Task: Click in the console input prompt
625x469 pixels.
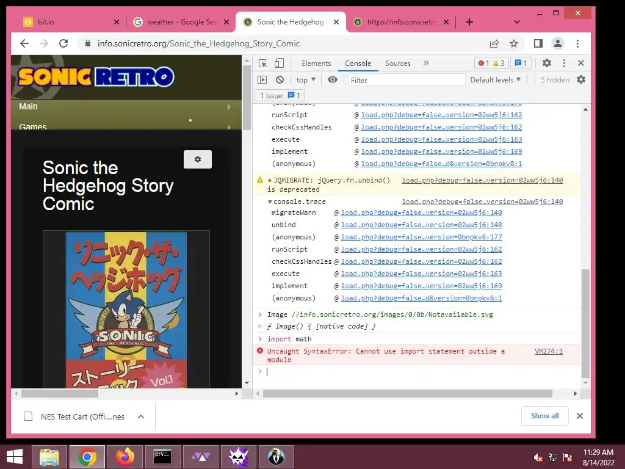Action: 419,372
